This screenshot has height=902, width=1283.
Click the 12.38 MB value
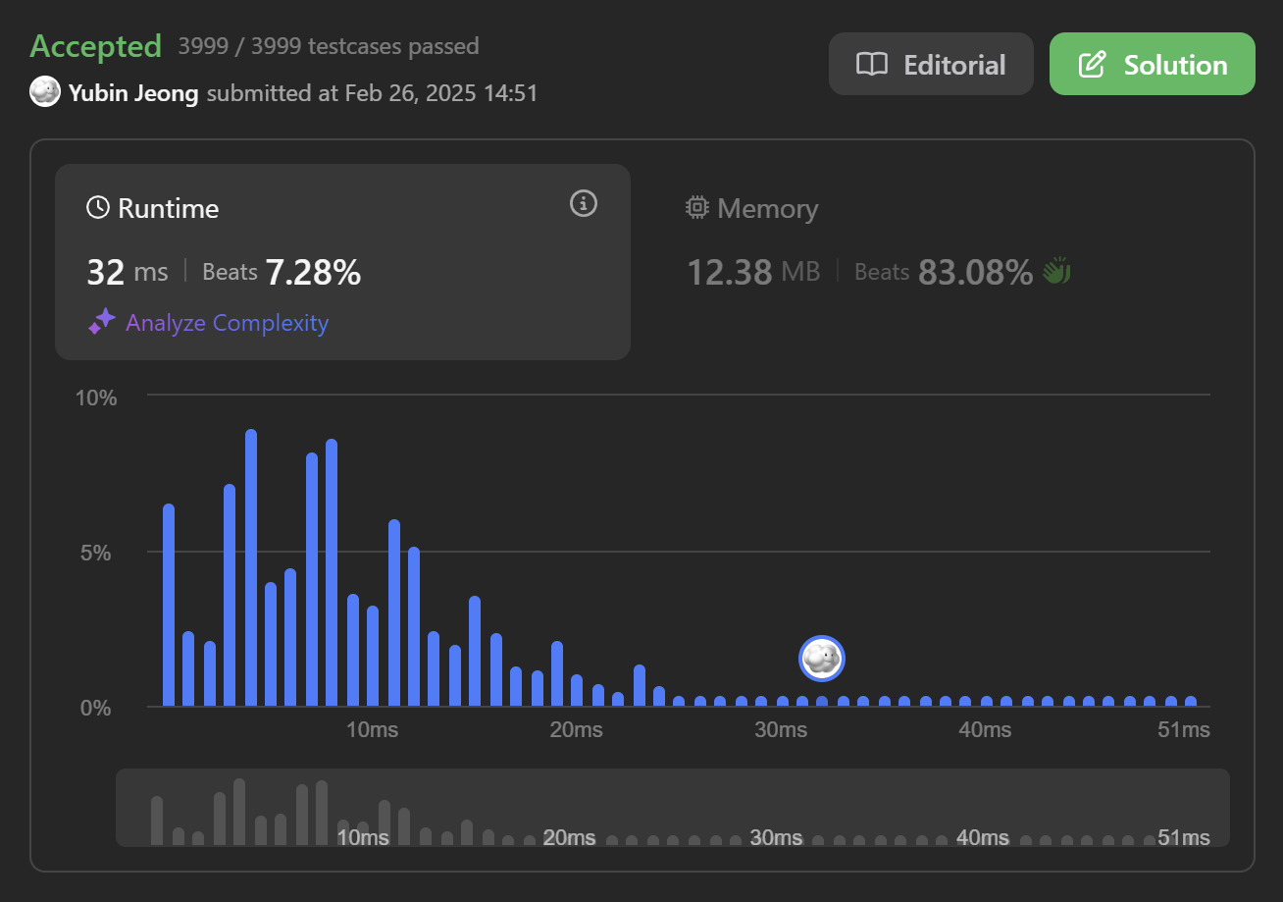pos(753,272)
